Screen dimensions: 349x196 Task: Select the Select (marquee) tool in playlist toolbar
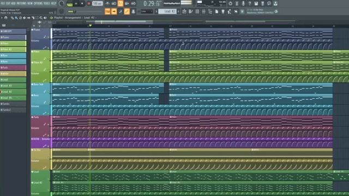[37, 17]
